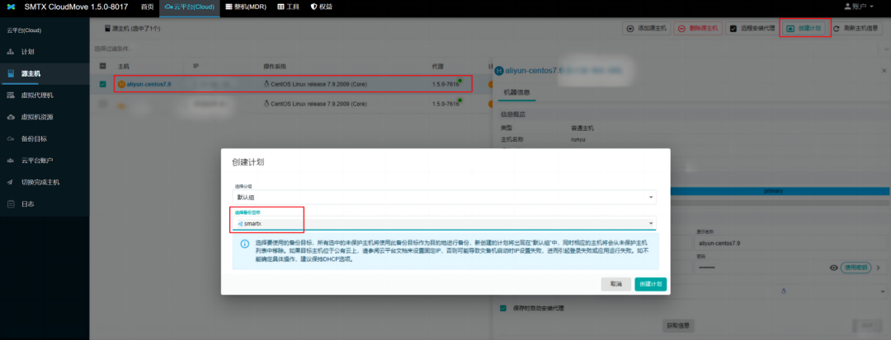Screen dimensions: 891x340
Task: Click the 代理 column header
Action: pyautogui.click(x=437, y=67)
